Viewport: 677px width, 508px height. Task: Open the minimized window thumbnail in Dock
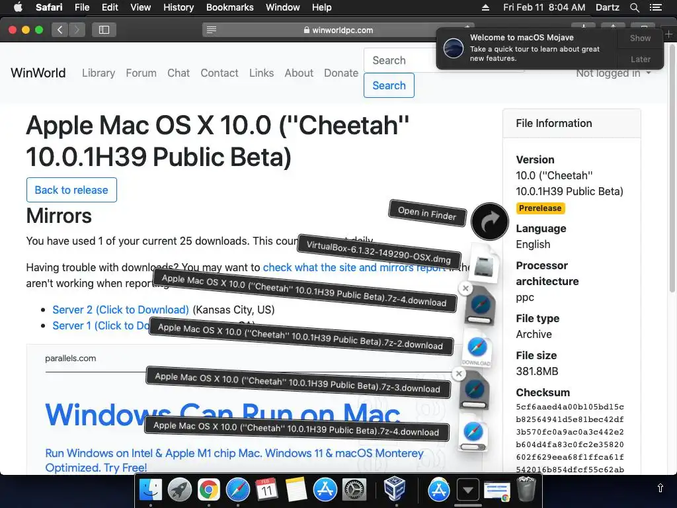pos(497,491)
